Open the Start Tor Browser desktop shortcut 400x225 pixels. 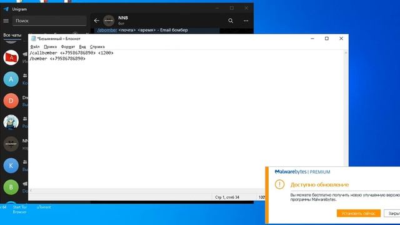[19, 209]
